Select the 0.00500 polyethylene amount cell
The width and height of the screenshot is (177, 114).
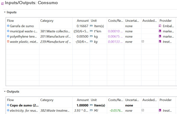(82, 36)
